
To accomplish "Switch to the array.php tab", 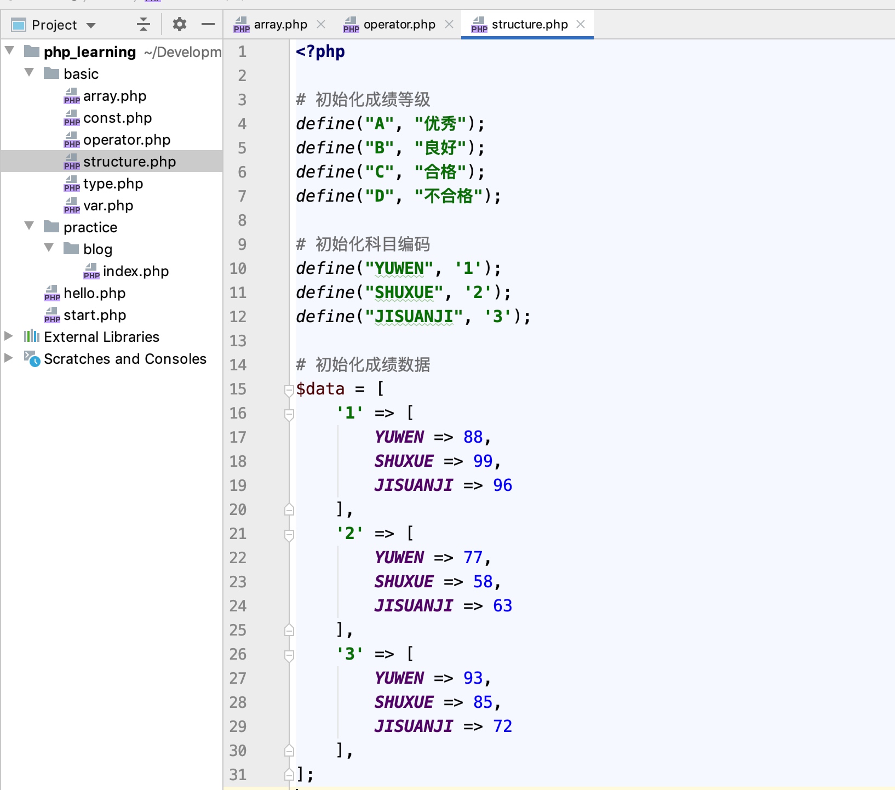I will pyautogui.click(x=280, y=25).
